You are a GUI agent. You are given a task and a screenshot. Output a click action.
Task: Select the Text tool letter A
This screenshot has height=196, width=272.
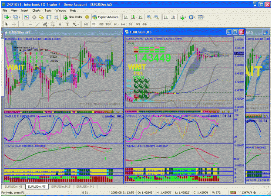(60, 24)
